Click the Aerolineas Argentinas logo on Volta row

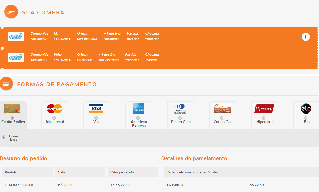coord(16,57)
